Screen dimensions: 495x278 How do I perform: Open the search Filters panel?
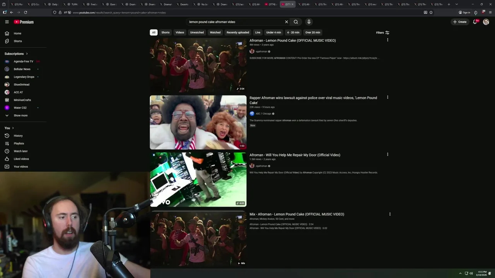[x=383, y=32]
